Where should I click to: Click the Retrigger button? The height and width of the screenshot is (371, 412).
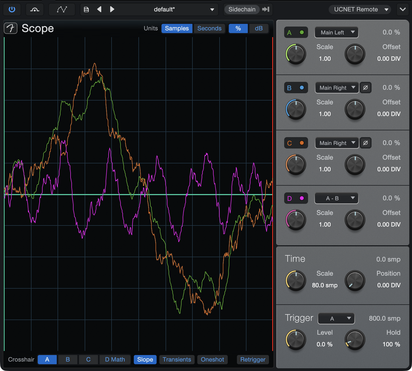click(253, 360)
